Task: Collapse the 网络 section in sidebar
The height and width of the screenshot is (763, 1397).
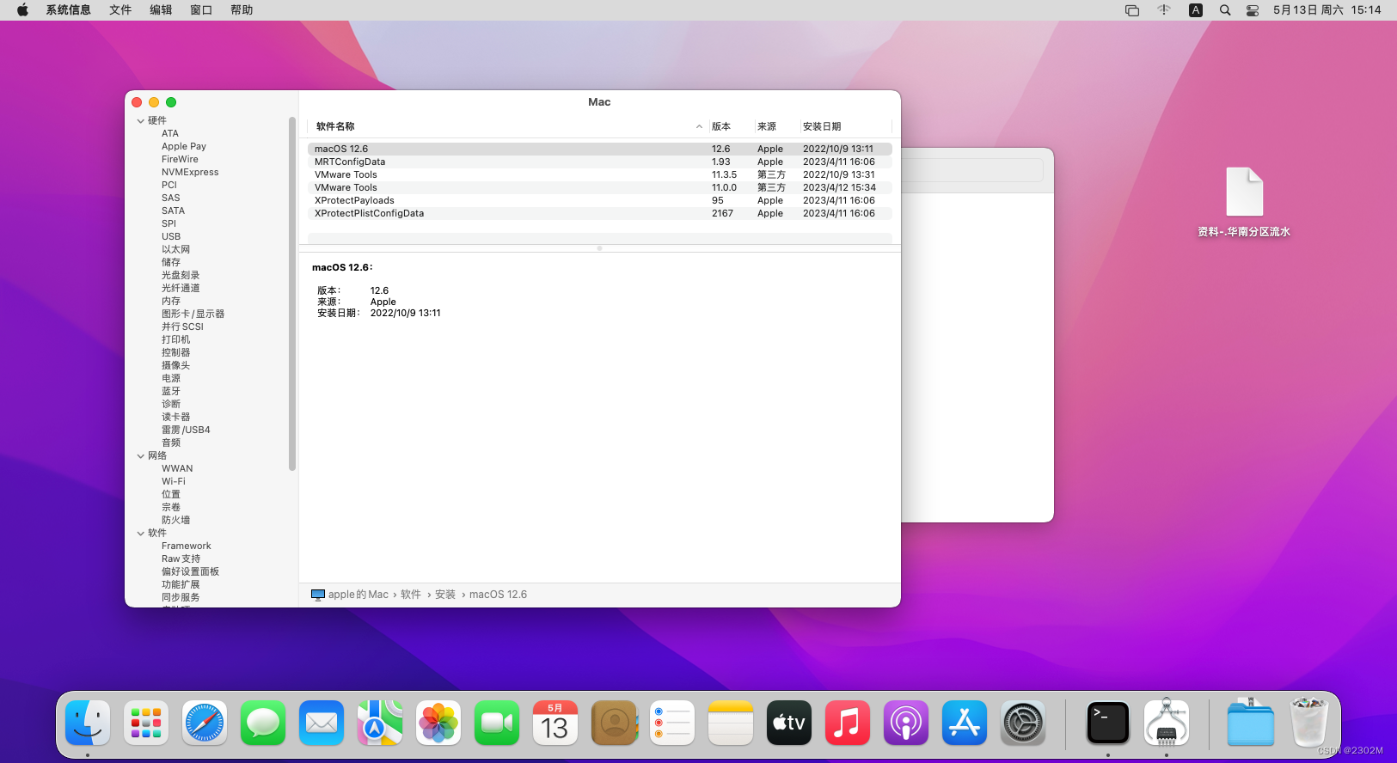Action: tap(141, 456)
